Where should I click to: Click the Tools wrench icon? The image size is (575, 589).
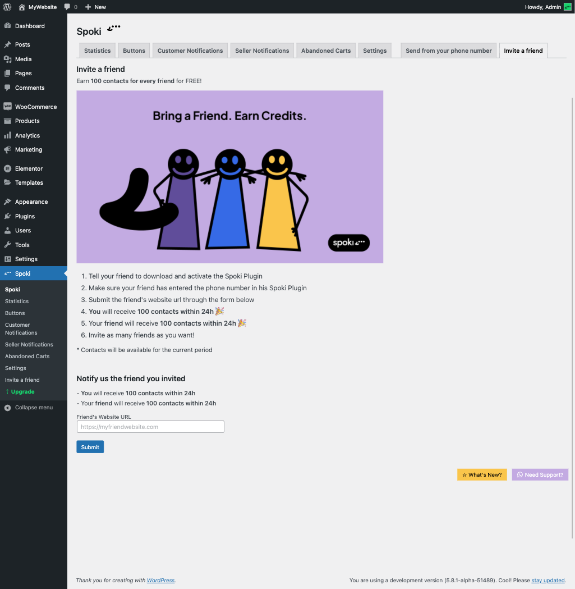point(7,245)
